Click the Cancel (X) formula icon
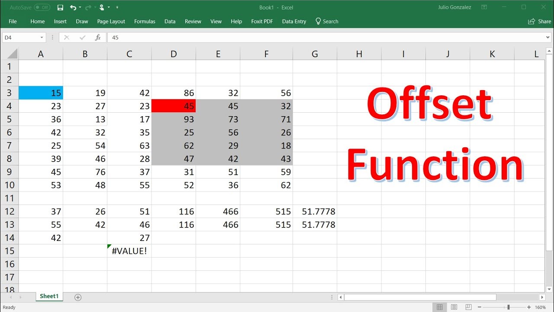Screen dimensions: 554x312 pos(66,38)
